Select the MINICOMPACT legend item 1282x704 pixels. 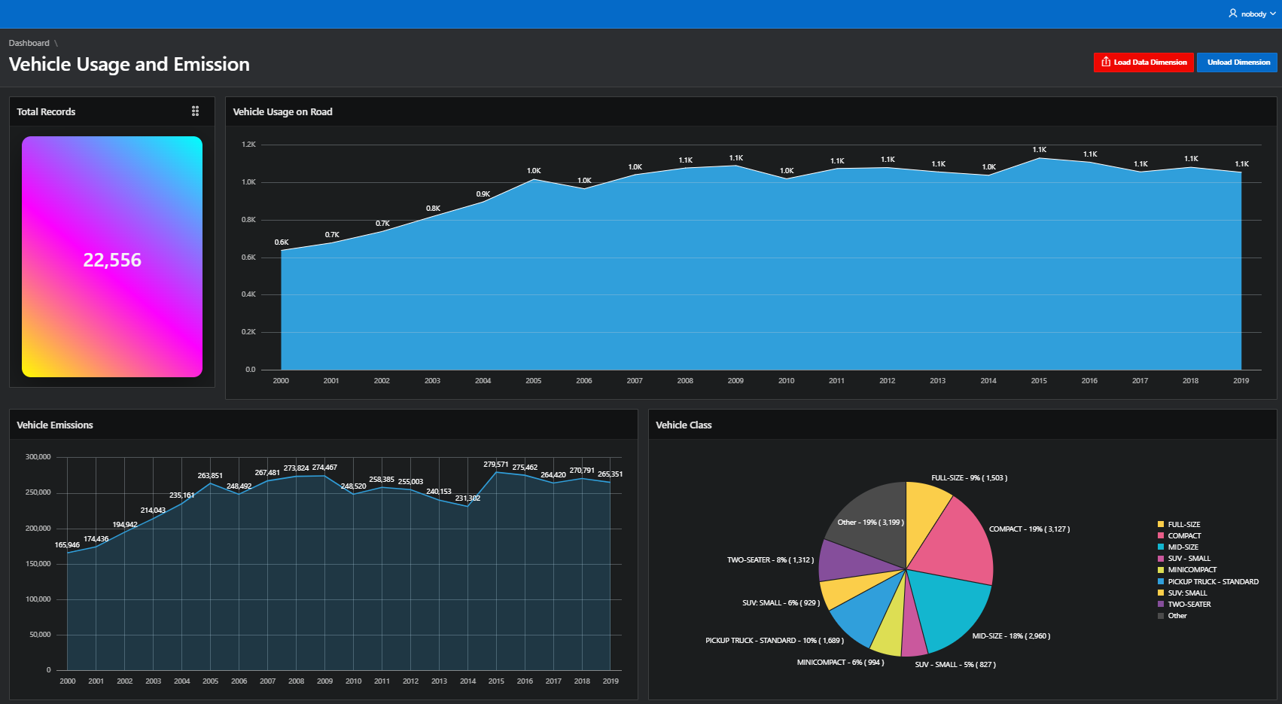tap(1187, 570)
